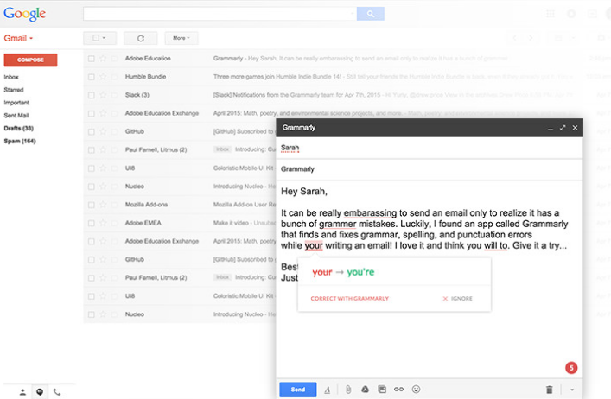Check the Humble Bundle email checkbox

coord(92,77)
